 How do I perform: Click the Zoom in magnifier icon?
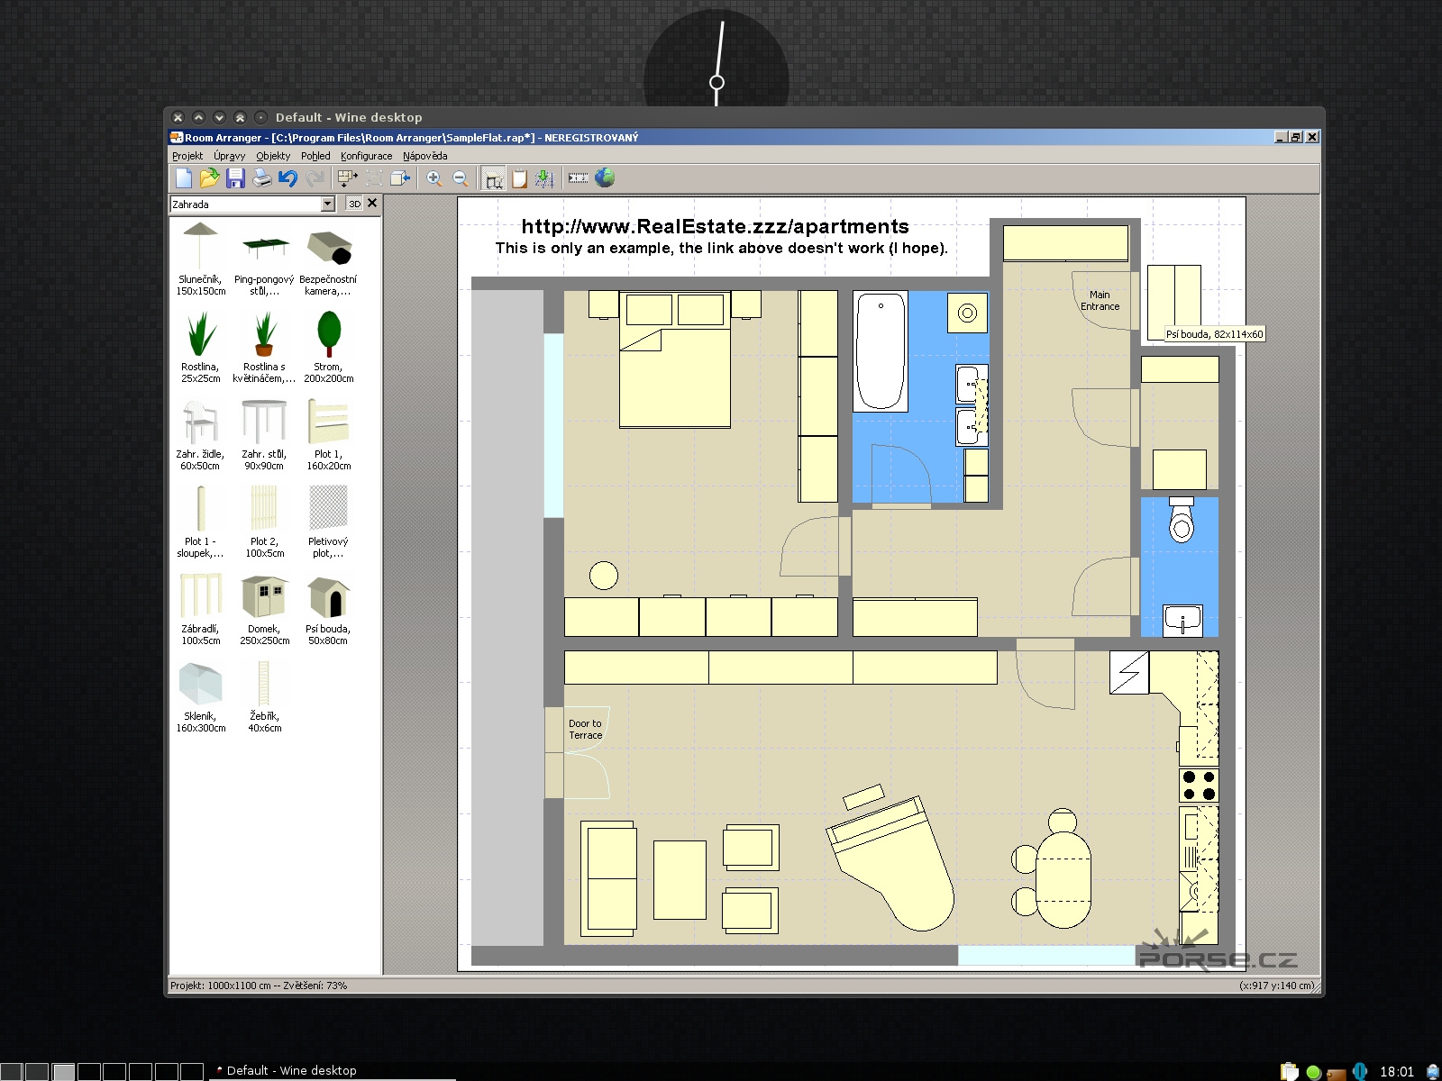click(x=434, y=178)
